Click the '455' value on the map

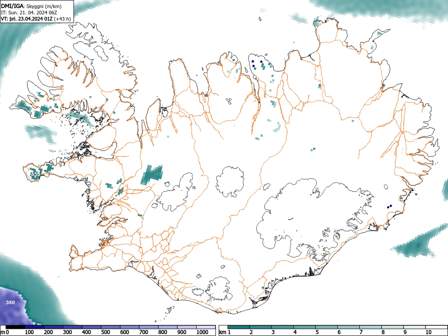click(35, 174)
